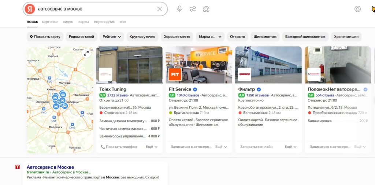Click the SVO airport marker on map
375x185 pixels.
[49, 78]
